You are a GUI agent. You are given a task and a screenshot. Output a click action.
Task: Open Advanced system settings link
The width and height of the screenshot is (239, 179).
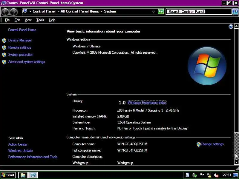[x=27, y=62]
